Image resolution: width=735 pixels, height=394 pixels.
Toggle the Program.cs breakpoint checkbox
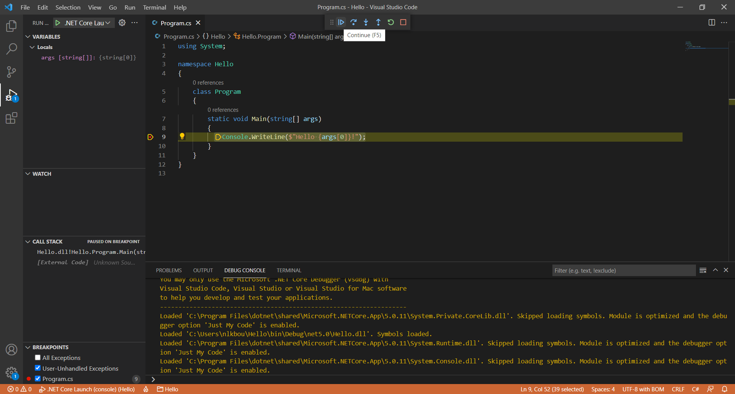[38, 379]
